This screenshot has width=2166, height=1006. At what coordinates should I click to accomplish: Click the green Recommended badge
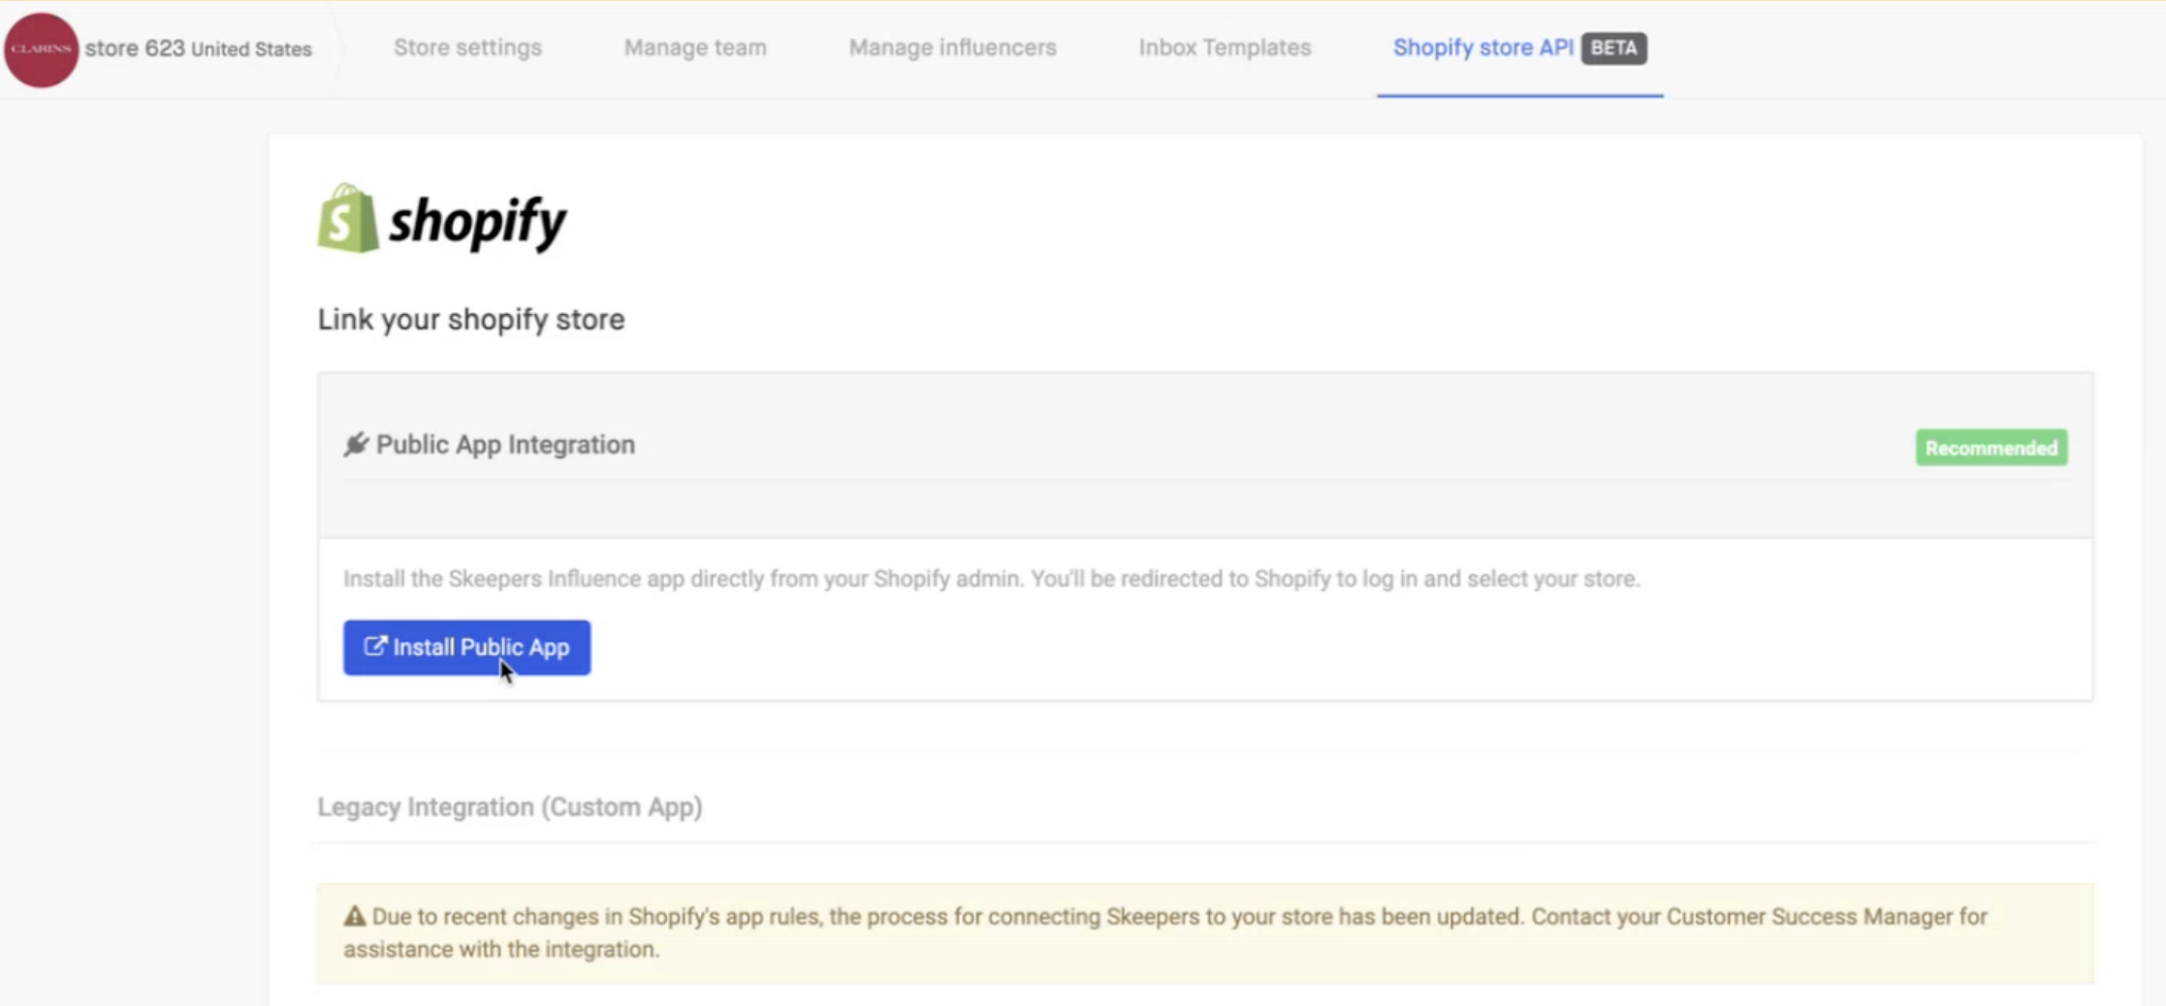click(1991, 448)
